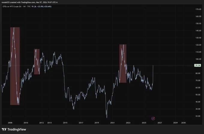
Task: Click the 130.00 price axis label
Action: coord(198,38)
